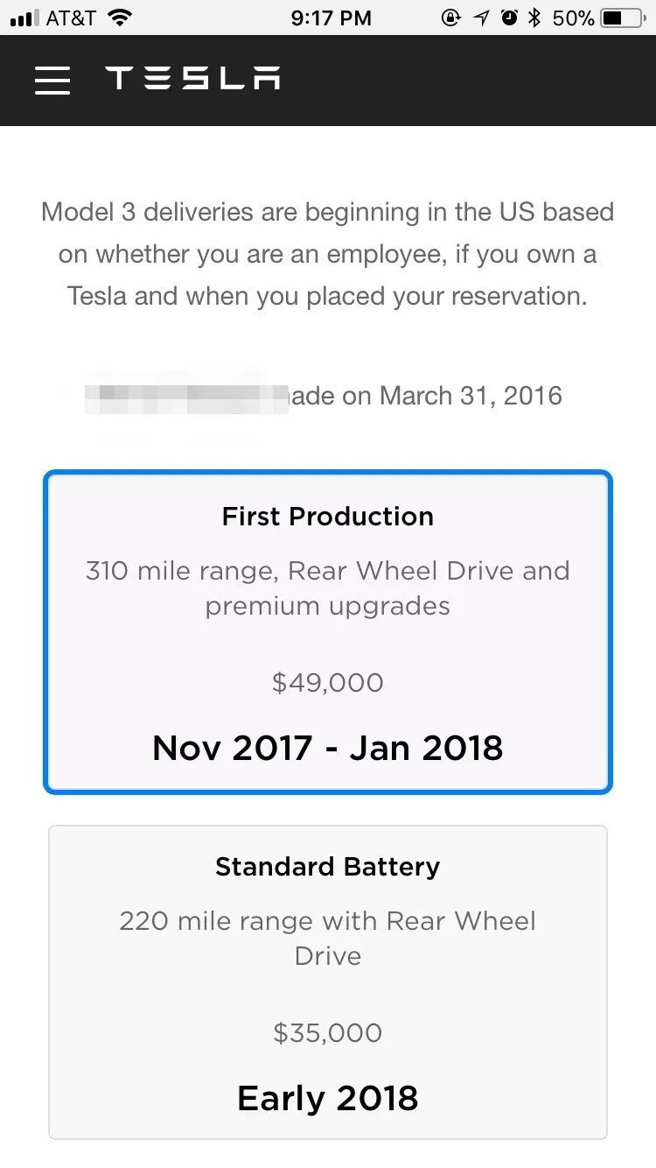Tap the alarm clock status icon

509,18
